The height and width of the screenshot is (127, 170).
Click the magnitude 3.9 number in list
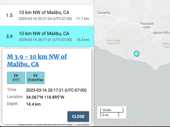pyautogui.click(x=9, y=36)
